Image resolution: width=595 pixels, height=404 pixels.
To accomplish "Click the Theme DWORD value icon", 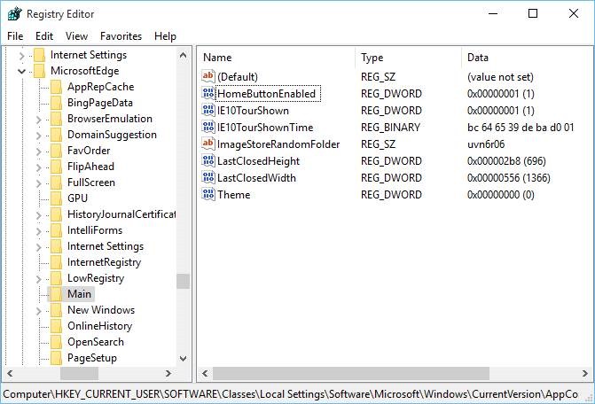I will pyautogui.click(x=208, y=195).
